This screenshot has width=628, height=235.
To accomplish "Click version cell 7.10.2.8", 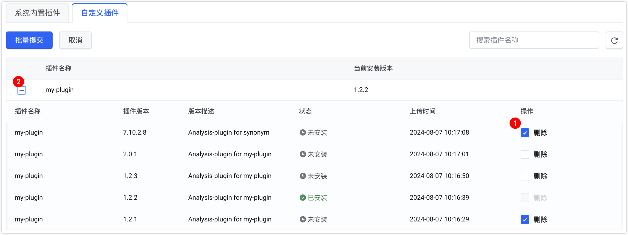I will [x=135, y=132].
